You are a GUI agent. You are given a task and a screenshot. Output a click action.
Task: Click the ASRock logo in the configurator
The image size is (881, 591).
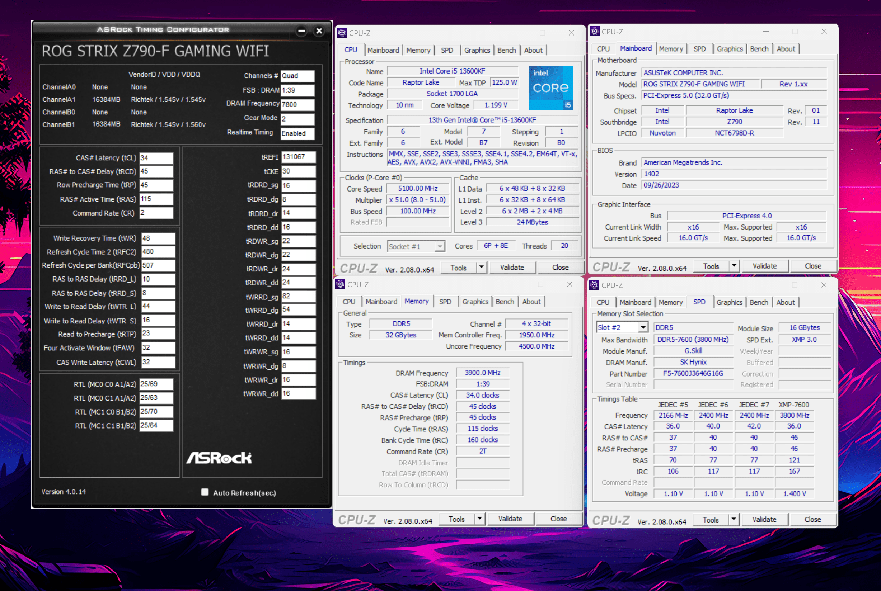[219, 458]
